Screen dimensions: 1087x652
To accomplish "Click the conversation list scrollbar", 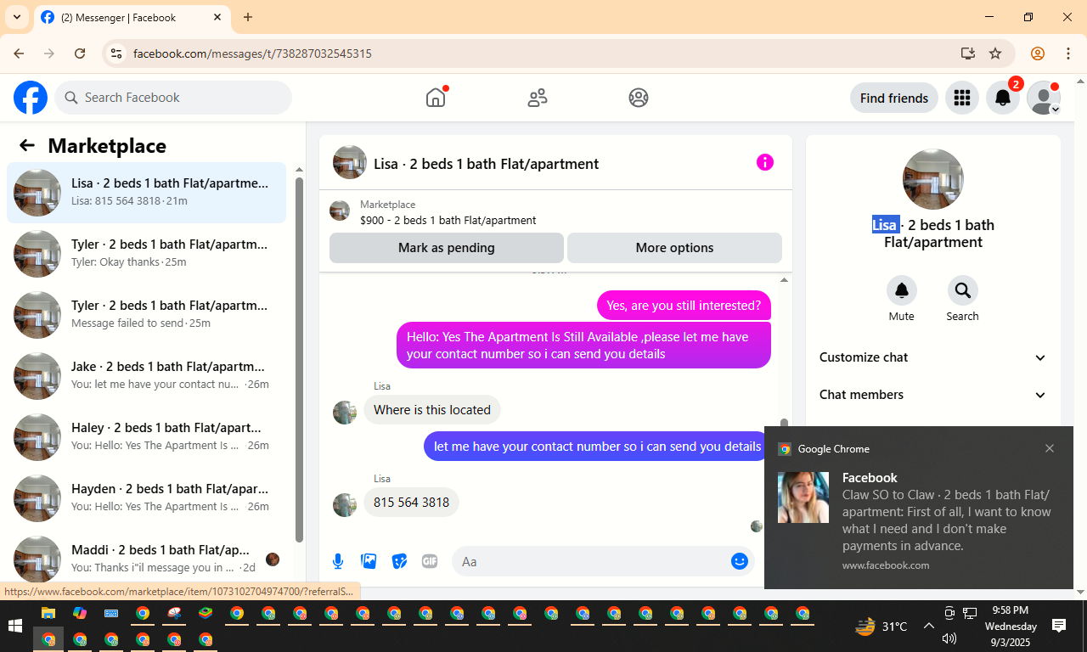I will tap(299, 358).
